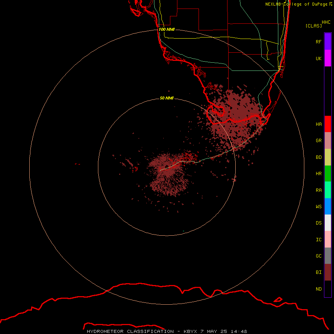Click the white DS legend swatch
The width and height of the screenshot is (334, 334).
pos(328,223)
